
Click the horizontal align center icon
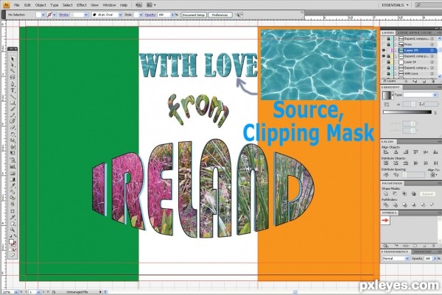tap(396, 152)
